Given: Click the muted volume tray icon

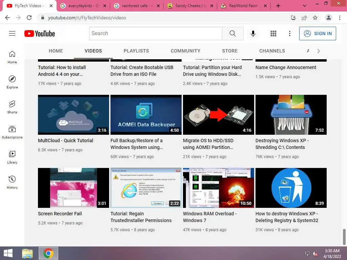Looking at the screenshot, I should pyautogui.click(x=315, y=254).
